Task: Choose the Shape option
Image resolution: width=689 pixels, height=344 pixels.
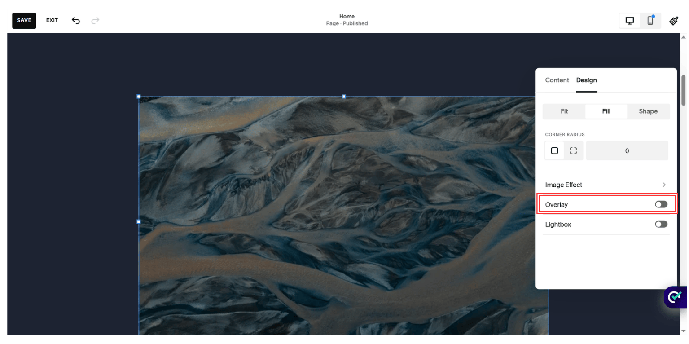Action: point(648,111)
